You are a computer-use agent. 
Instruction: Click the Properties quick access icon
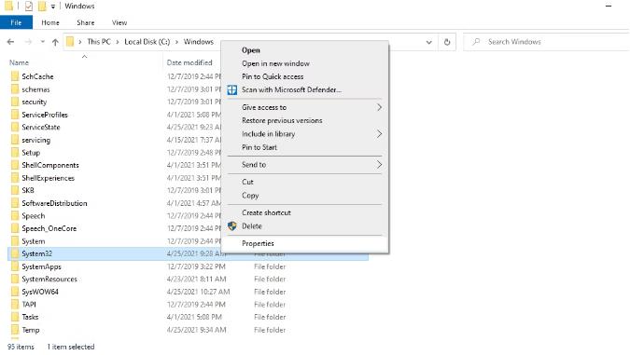(x=29, y=6)
